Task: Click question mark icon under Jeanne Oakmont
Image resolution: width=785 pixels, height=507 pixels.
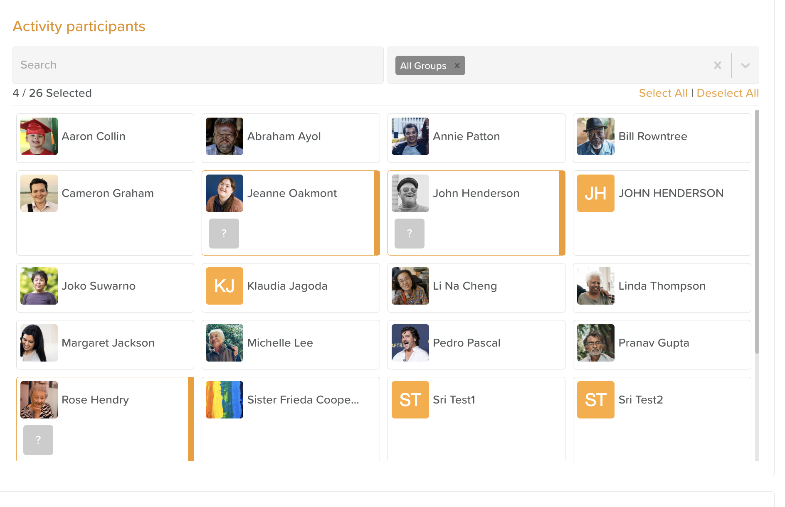Action: point(224,234)
